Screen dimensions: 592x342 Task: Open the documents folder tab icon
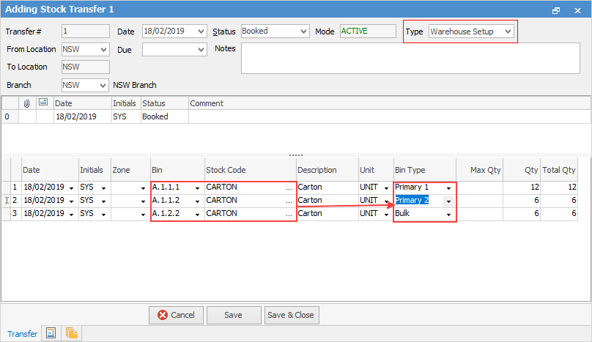point(72,333)
